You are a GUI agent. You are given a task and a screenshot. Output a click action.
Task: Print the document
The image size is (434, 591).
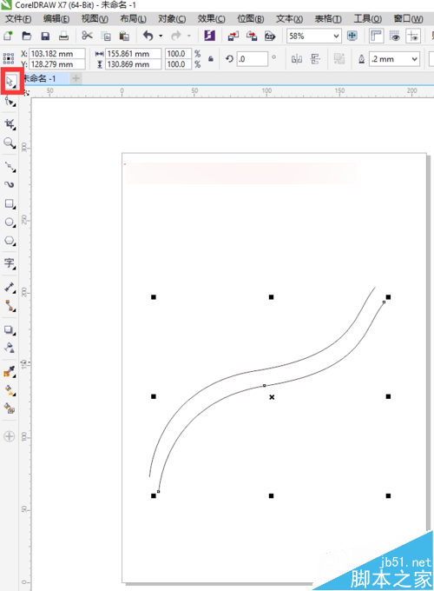click(64, 37)
